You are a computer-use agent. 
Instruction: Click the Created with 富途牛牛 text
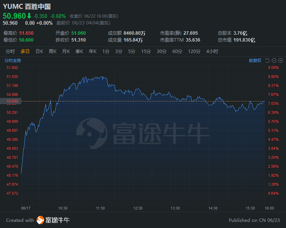[x=38, y=220]
